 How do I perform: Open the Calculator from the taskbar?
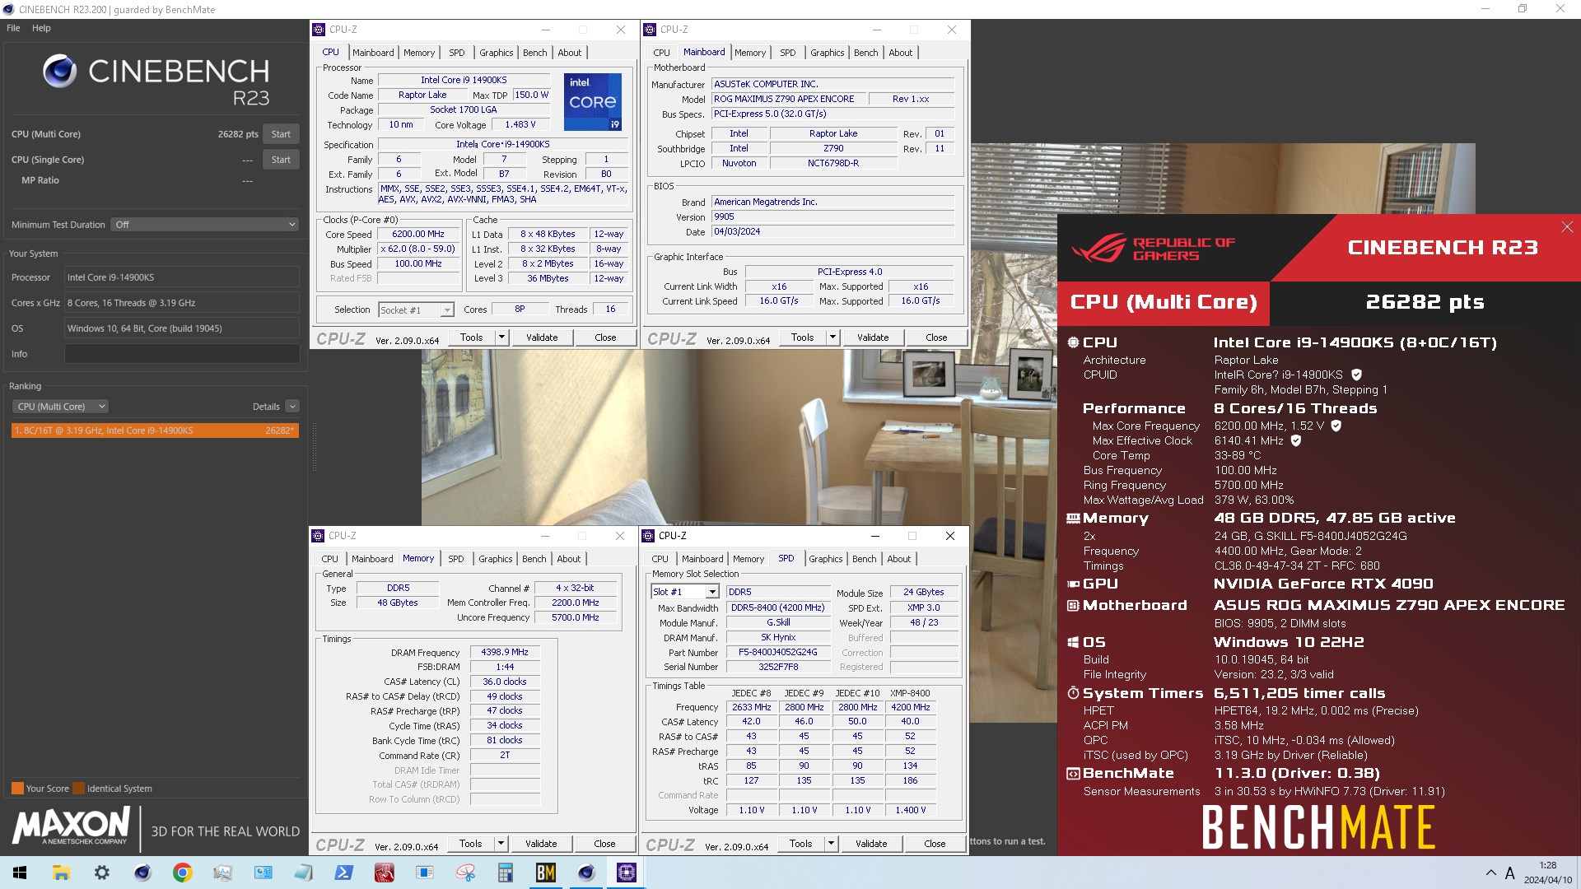click(505, 873)
